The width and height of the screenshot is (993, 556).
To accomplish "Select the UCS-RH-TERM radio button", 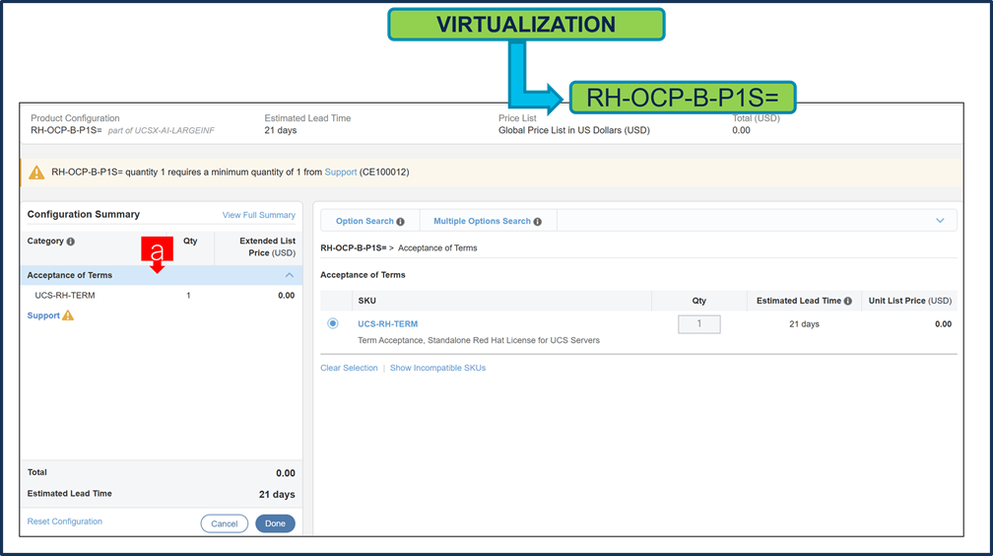I will click(333, 323).
